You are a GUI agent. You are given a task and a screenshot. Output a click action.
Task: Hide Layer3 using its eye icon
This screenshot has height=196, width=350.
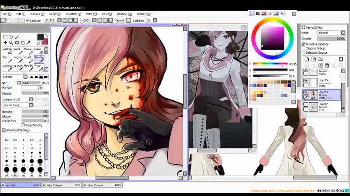(306, 92)
